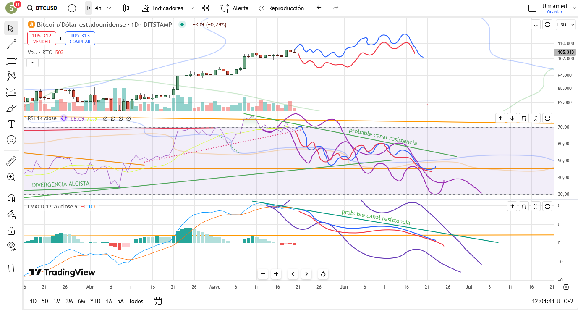
Task: Open the Fibonacci and Gann tools
Action: (11, 60)
